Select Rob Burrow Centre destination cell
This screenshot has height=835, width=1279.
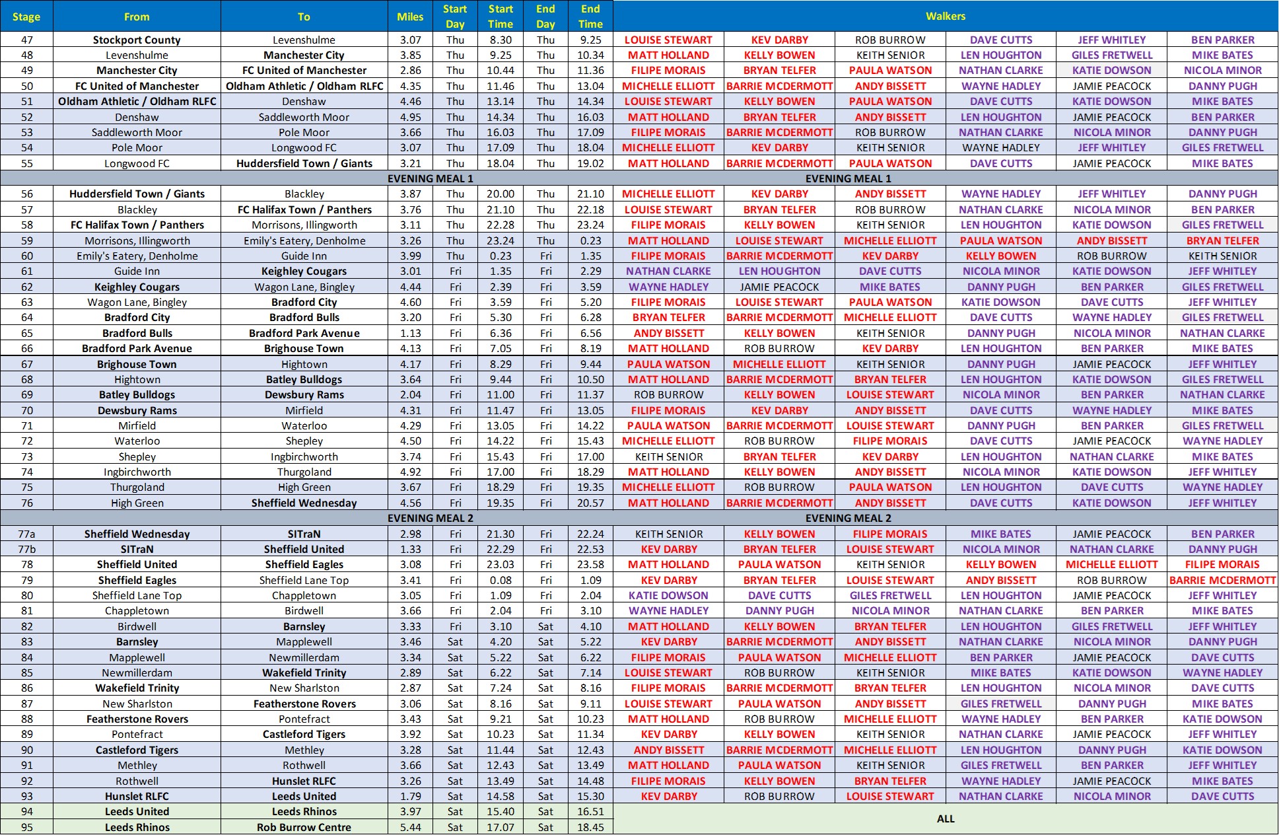pyautogui.click(x=304, y=827)
